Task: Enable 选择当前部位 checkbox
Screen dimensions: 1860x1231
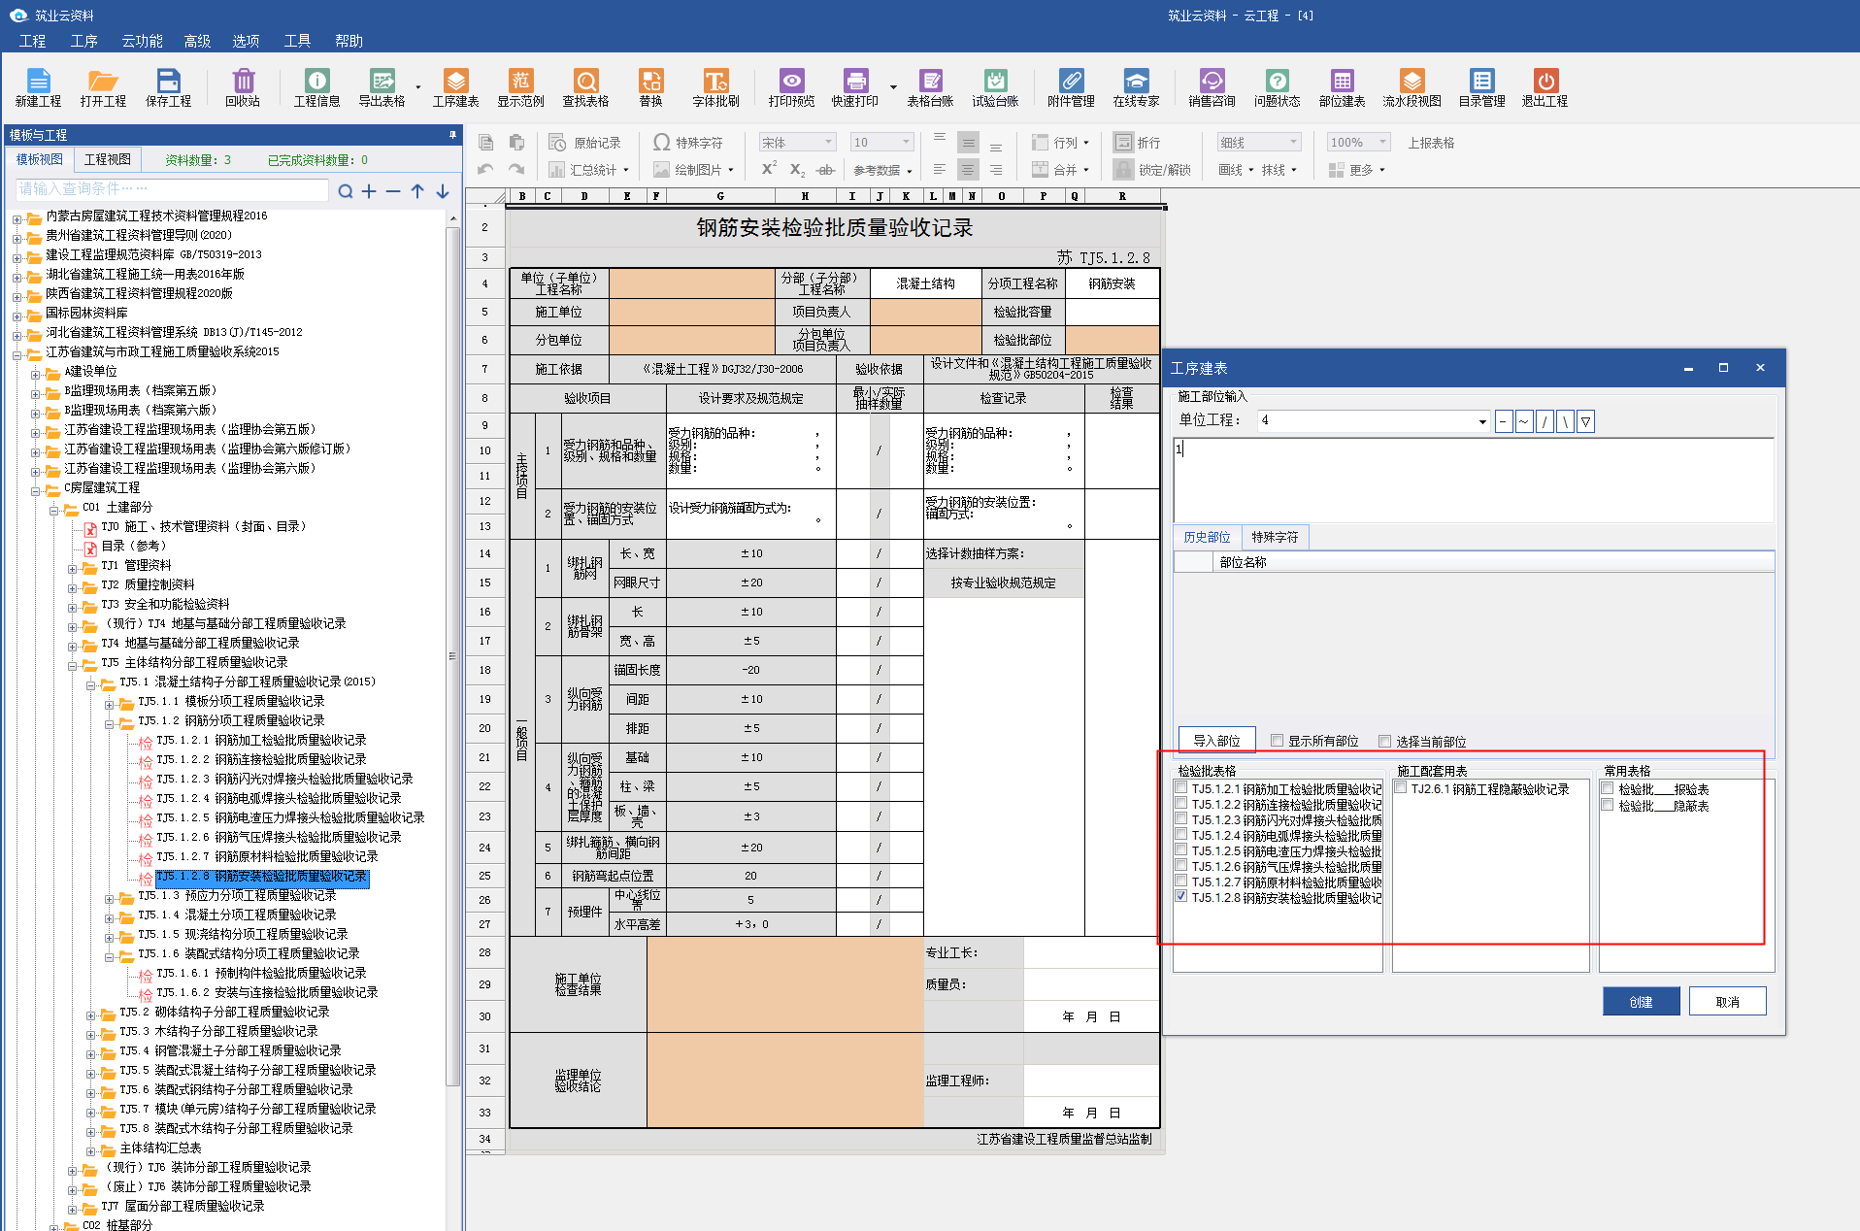Action: 1385,741
